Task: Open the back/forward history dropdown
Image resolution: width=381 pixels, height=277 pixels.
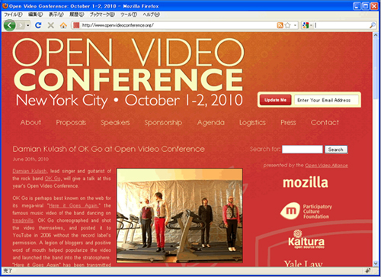Action: (28, 25)
